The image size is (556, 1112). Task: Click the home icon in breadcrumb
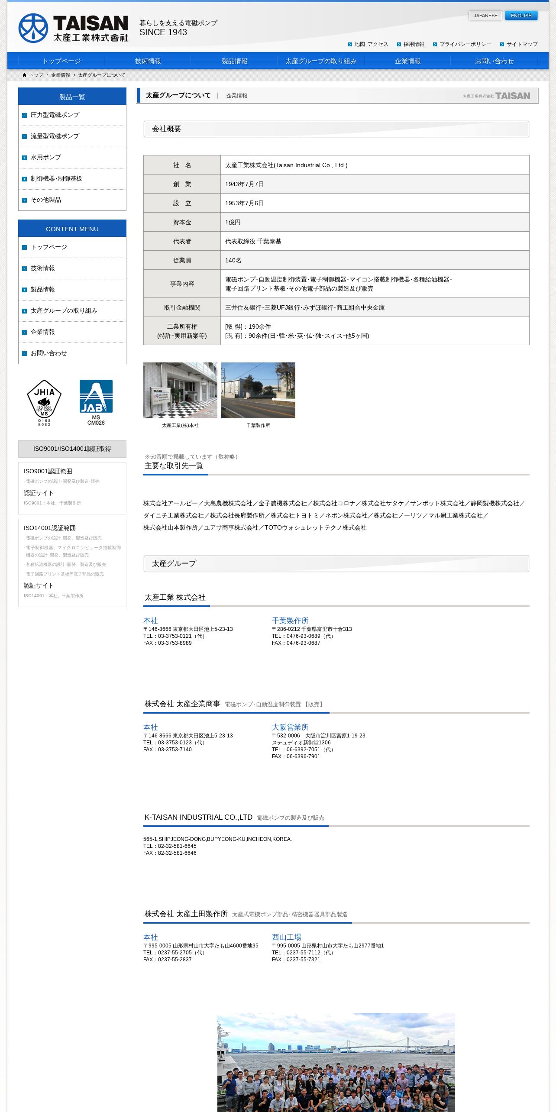pos(25,75)
